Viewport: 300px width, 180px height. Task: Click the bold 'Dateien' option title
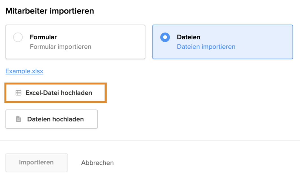(188, 37)
